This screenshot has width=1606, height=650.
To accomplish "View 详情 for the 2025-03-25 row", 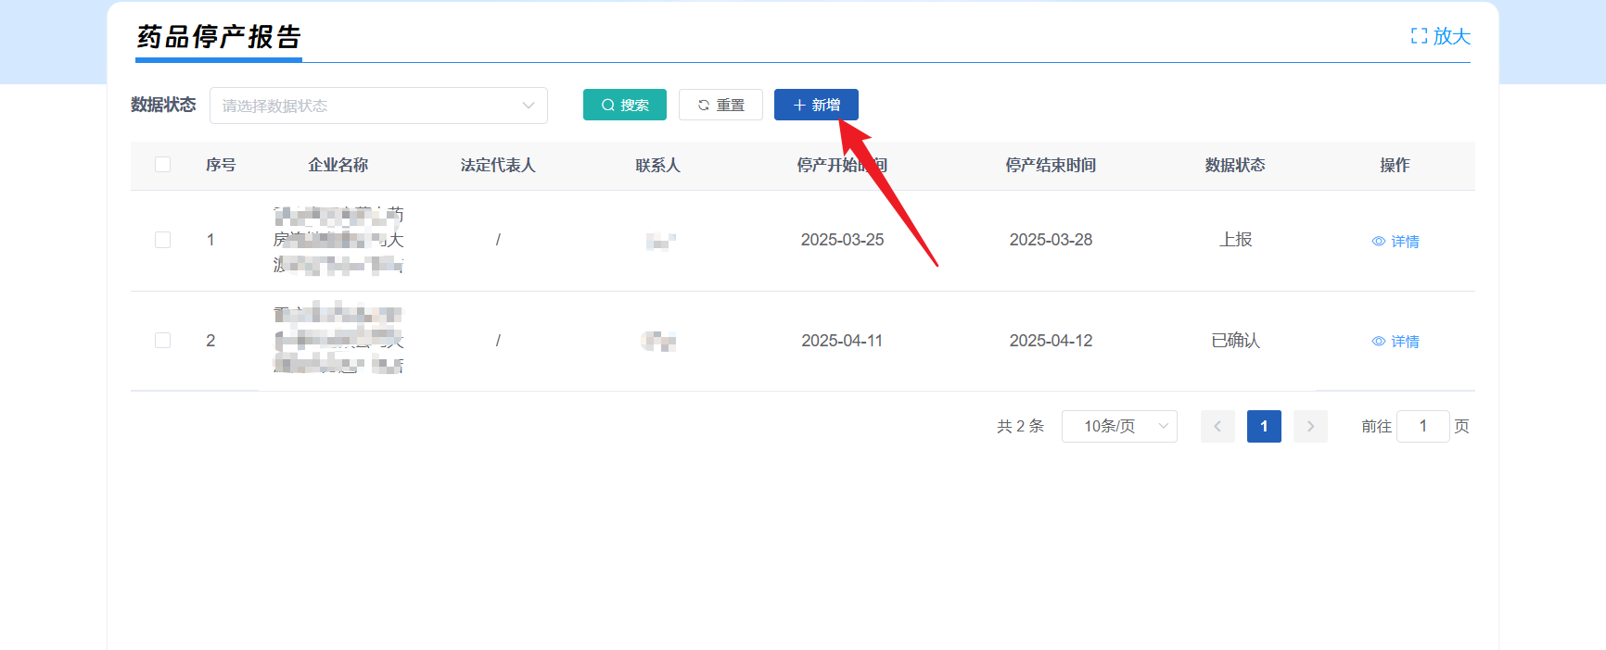I will tap(1396, 241).
